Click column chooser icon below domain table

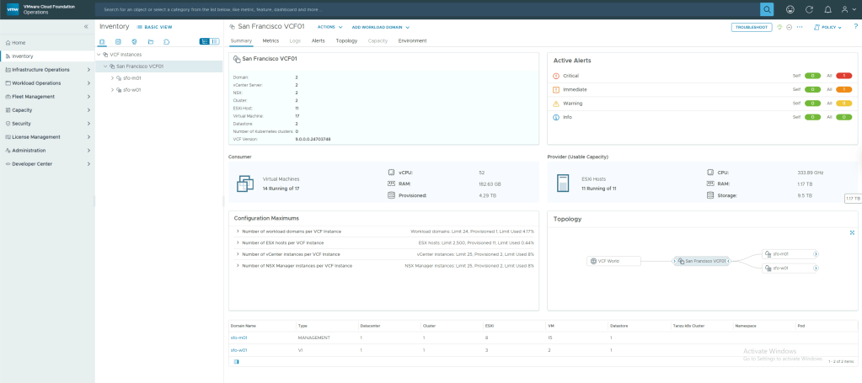(x=236, y=361)
